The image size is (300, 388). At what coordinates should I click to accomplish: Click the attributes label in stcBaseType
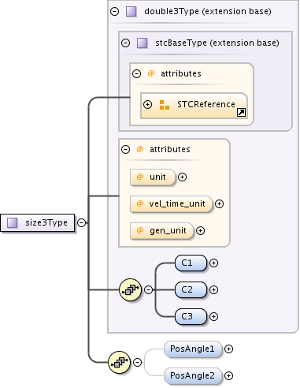coord(181,73)
